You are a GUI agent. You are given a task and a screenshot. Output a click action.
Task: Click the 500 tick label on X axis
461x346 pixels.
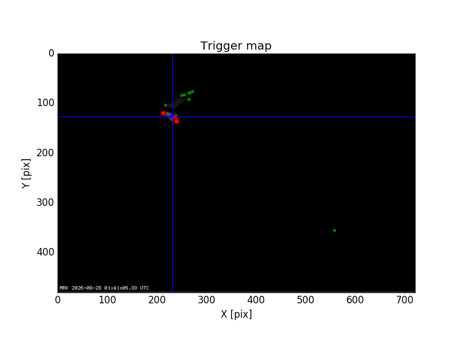pyautogui.click(x=305, y=300)
